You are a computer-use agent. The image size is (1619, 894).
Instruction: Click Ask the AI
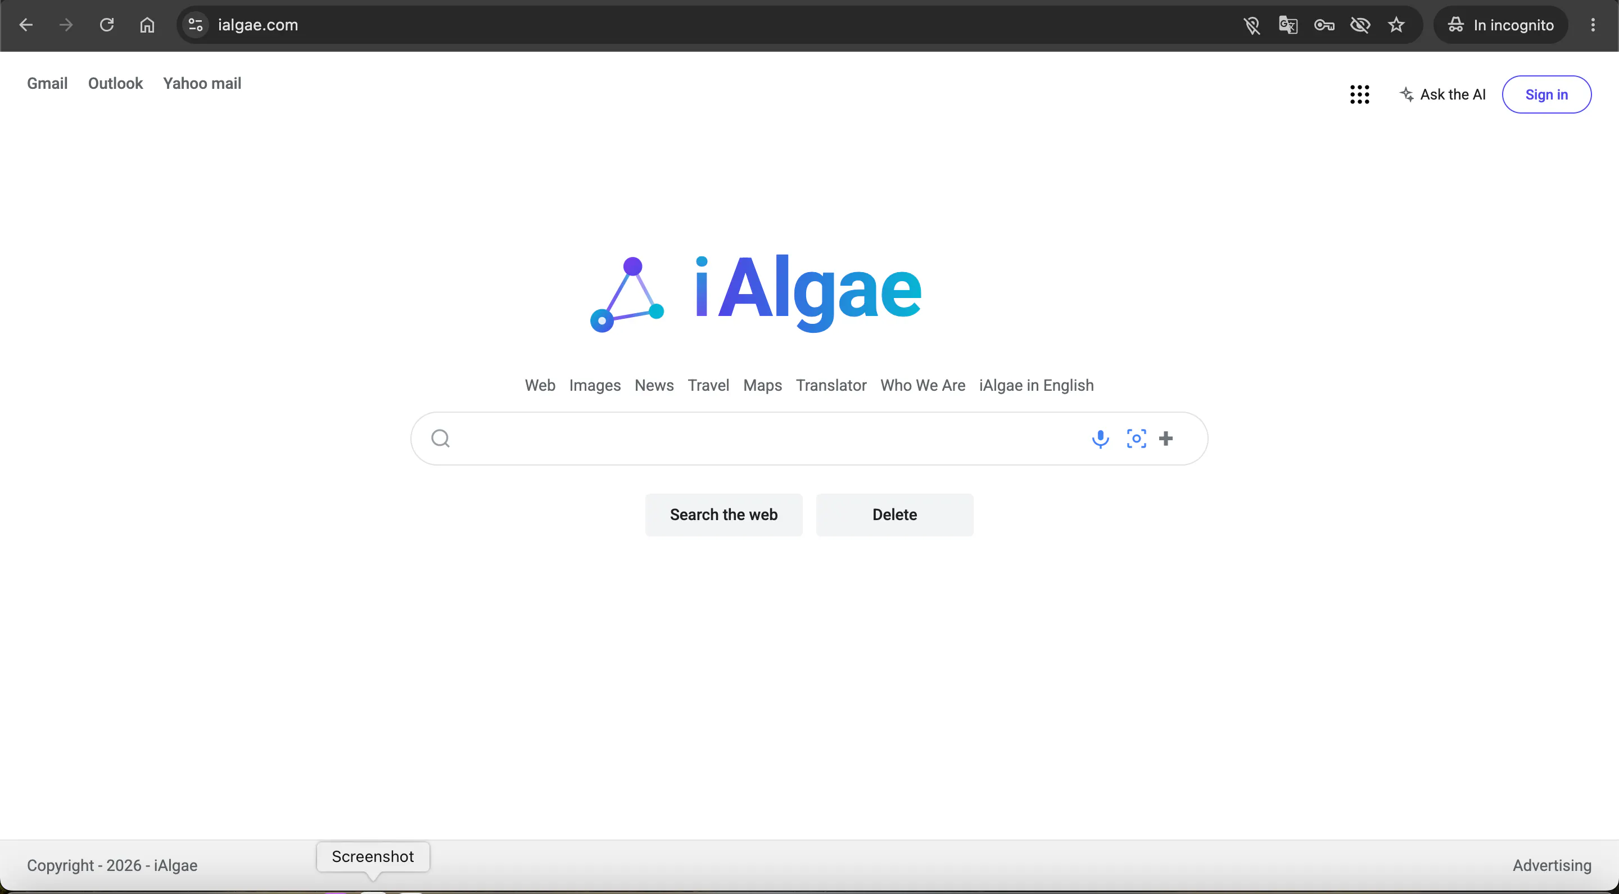(x=1443, y=94)
